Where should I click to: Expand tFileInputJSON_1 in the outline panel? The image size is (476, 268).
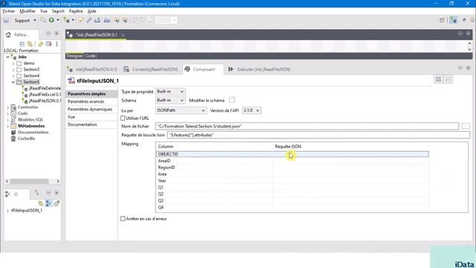click(x=7, y=211)
